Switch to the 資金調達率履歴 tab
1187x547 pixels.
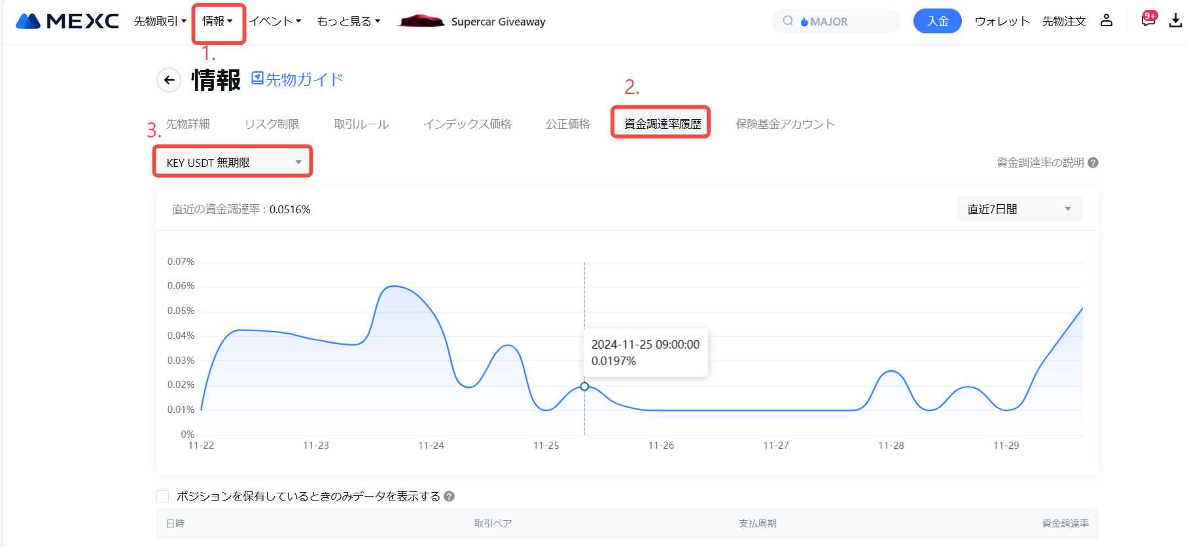(x=662, y=124)
